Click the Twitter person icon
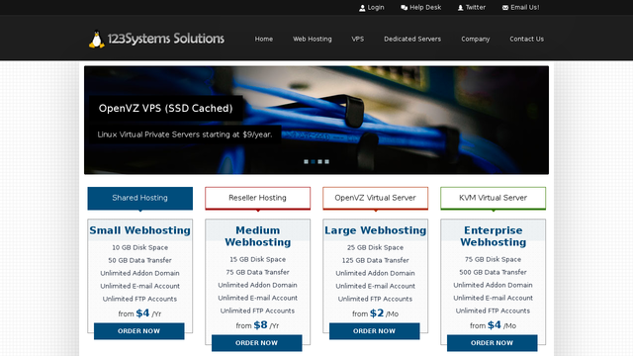The width and height of the screenshot is (633, 356). [460, 8]
